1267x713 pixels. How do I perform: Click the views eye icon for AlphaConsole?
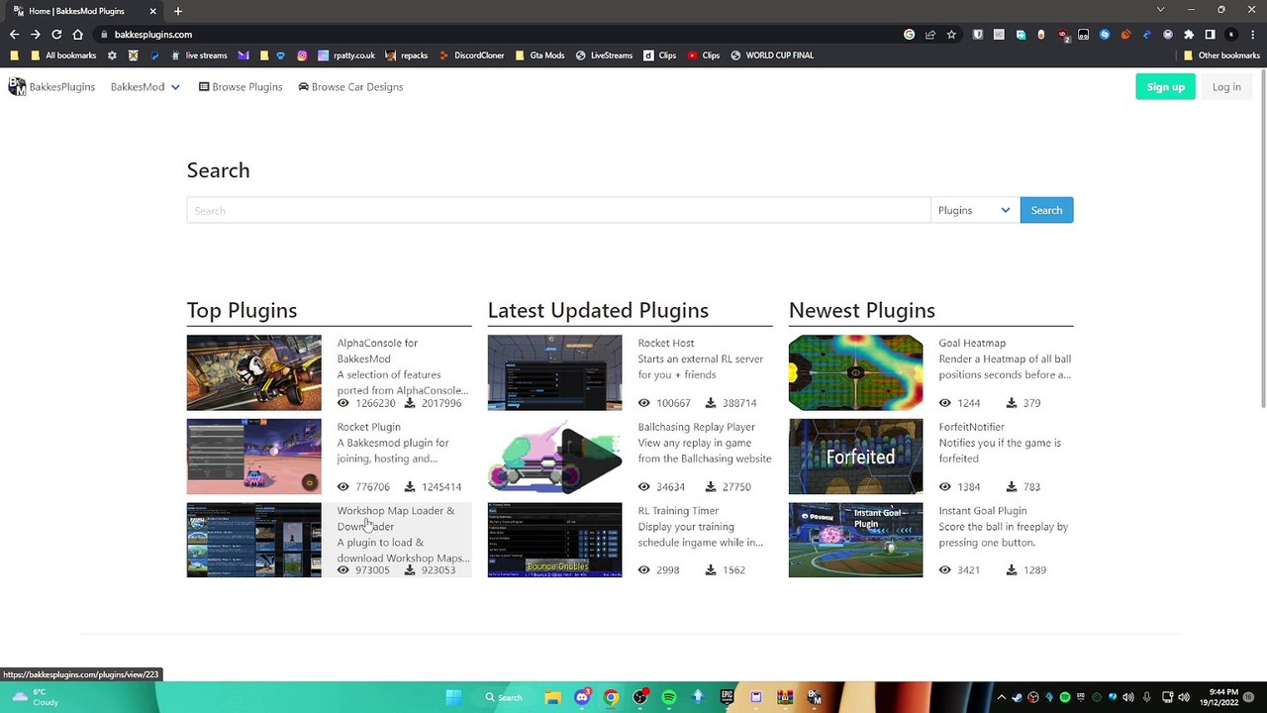pyautogui.click(x=343, y=403)
